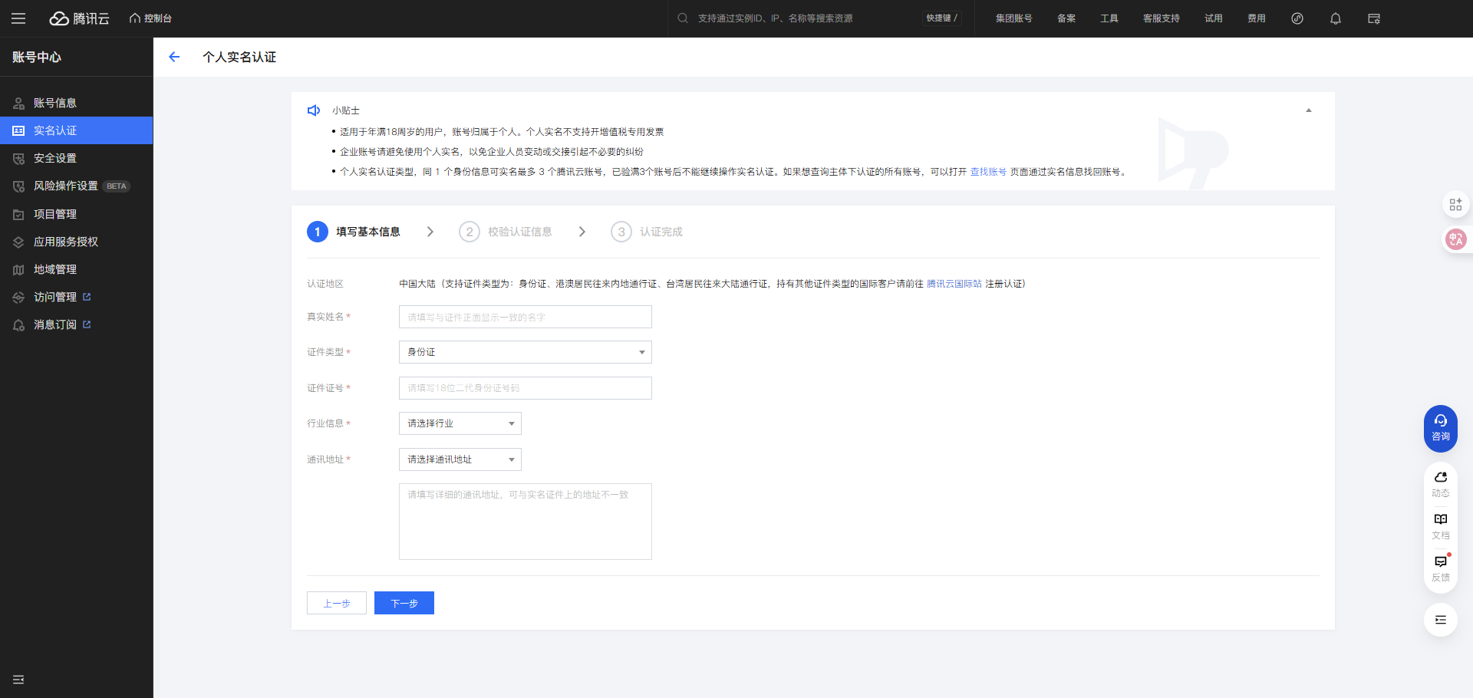Focus the 证件证号 ID number field
This screenshot has height=698, width=1473.
525,388
